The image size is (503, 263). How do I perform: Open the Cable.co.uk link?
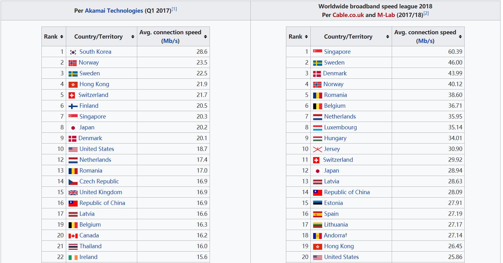348,15
